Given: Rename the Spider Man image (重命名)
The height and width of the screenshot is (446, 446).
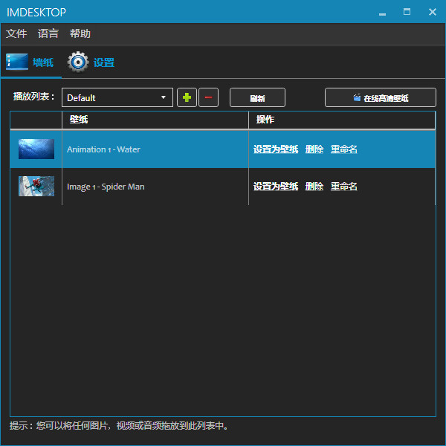Looking at the screenshot, I should pos(344,187).
